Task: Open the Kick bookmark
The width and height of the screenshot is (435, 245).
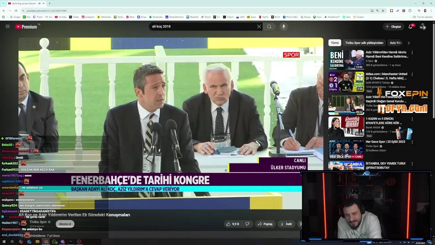Action: coord(27,17)
